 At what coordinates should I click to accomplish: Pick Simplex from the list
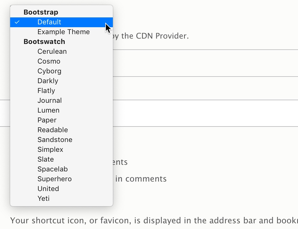click(x=50, y=150)
